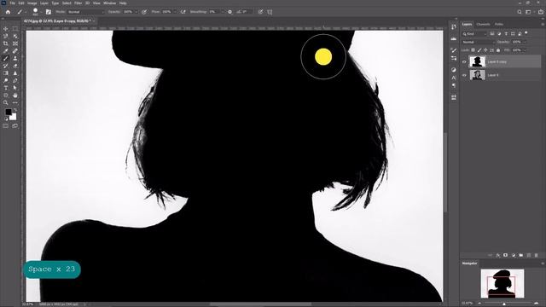The height and width of the screenshot is (307, 546).
Task: Open the layer Opacity dropdown
Action: (525, 42)
